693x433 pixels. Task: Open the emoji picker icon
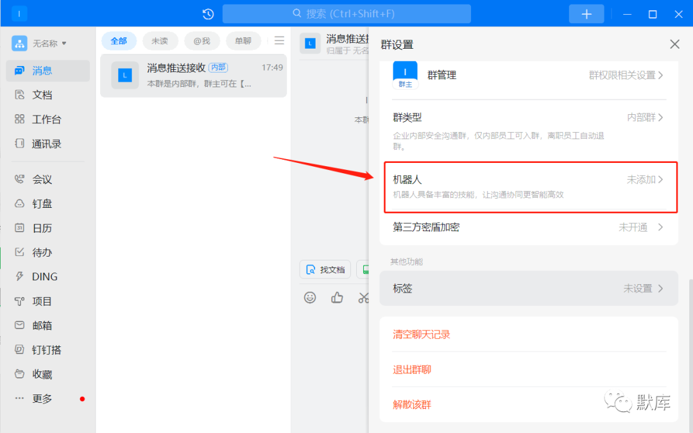pyautogui.click(x=310, y=298)
